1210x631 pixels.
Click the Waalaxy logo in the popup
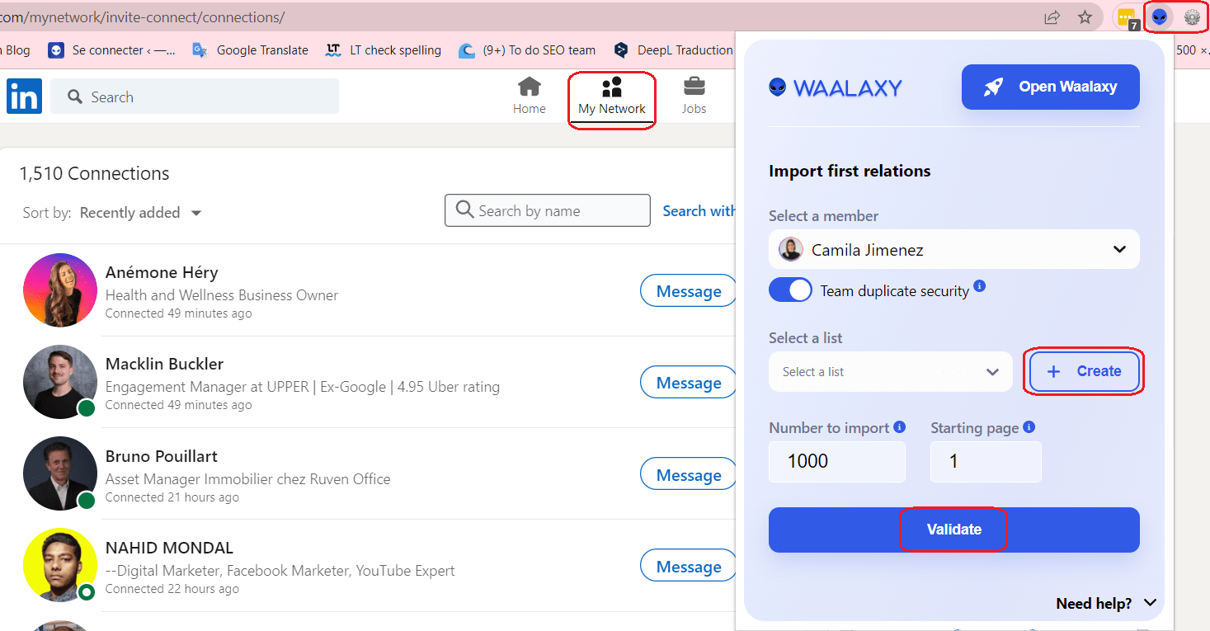[x=836, y=87]
